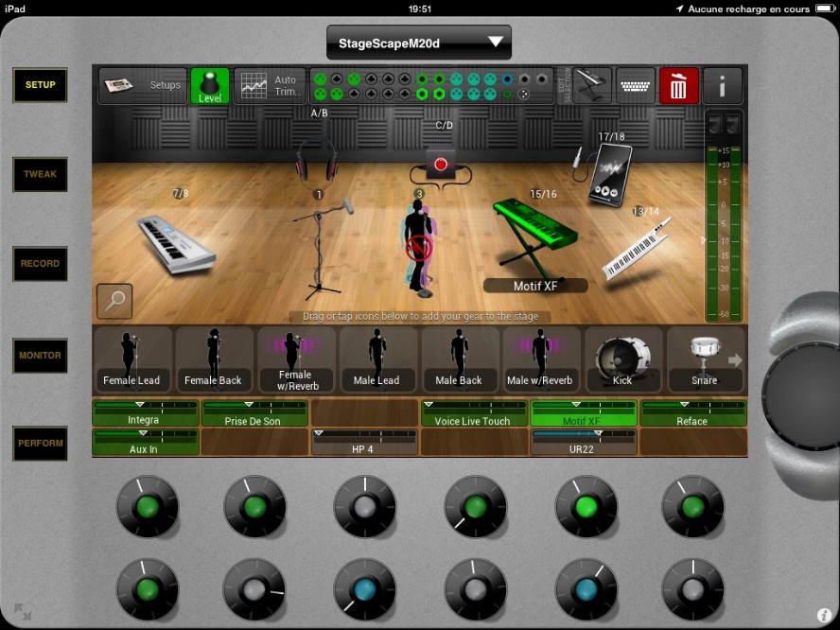
Task: Click the Integra channel level strip
Action: 145,413
